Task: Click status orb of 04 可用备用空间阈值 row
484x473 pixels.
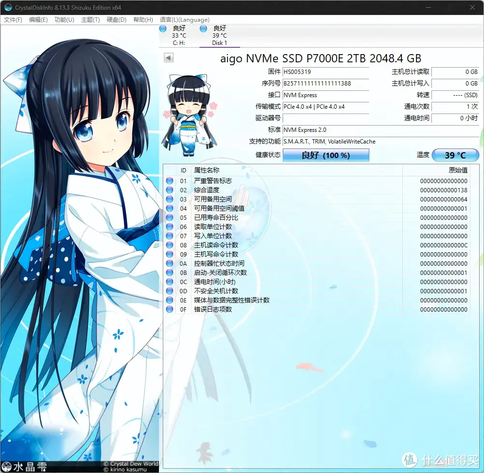Action: coord(170,208)
